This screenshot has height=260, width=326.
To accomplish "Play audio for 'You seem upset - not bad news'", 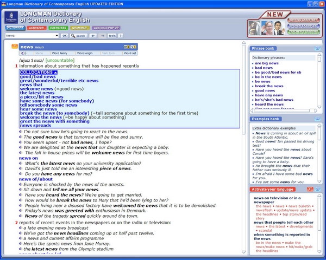I will tap(21, 142).
